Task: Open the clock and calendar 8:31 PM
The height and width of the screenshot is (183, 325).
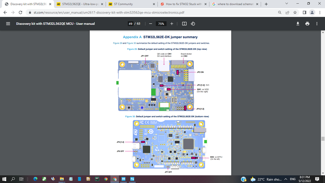Action: (305, 179)
